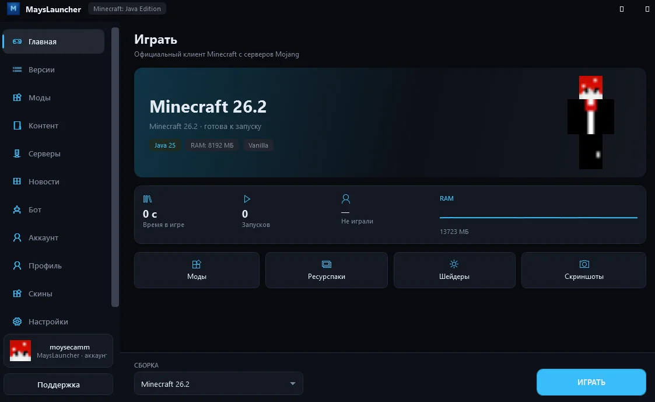
Task: Click the Не играли label
Action: pos(357,221)
